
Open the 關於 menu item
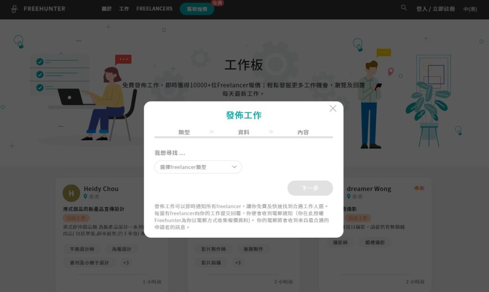(107, 9)
